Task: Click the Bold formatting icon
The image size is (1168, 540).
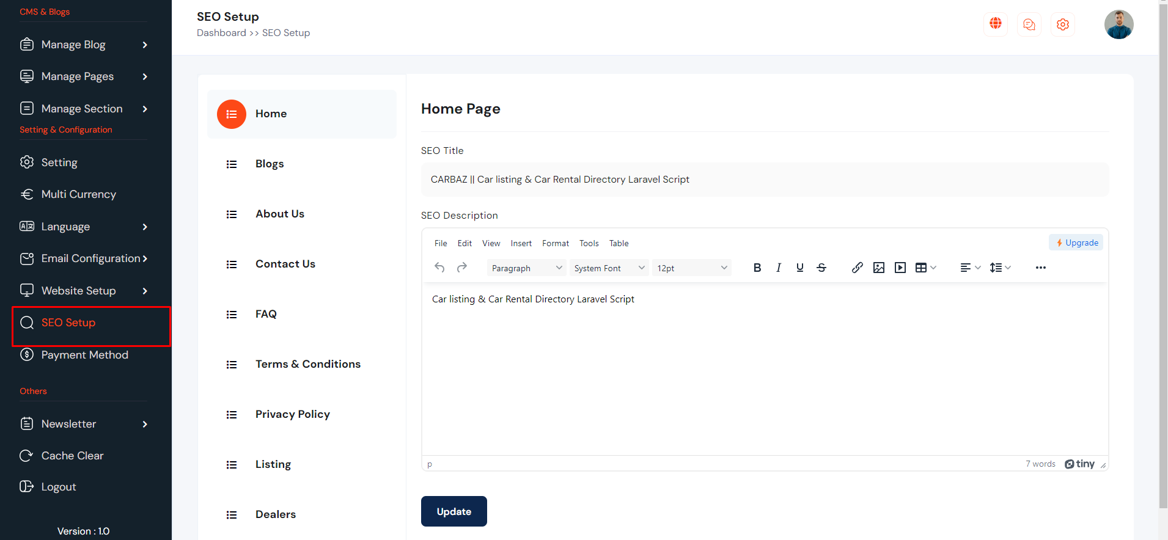Action: pyautogui.click(x=757, y=268)
